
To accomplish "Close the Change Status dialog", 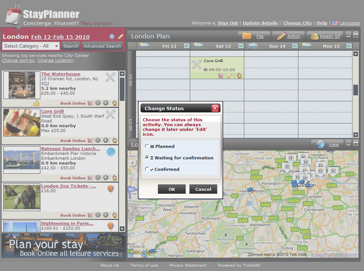I will [x=215, y=108].
